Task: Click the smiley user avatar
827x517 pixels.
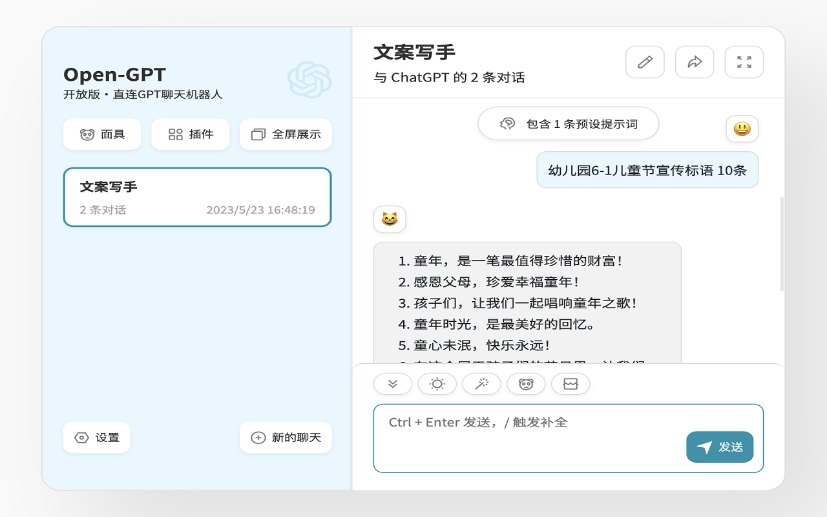Action: pos(742,129)
